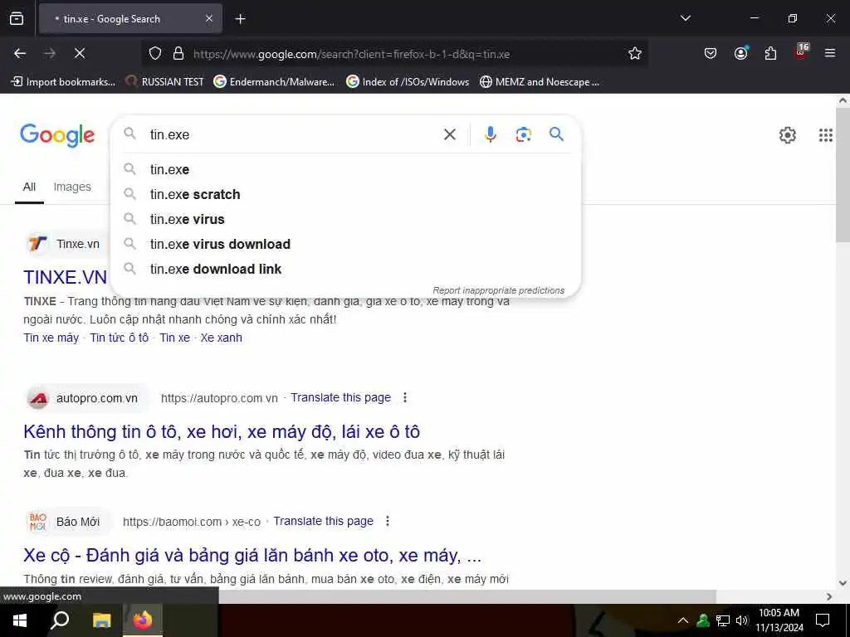Open Index of /ISOs/Windows bookmark
Screen dimensions: 850x637
click(408, 82)
